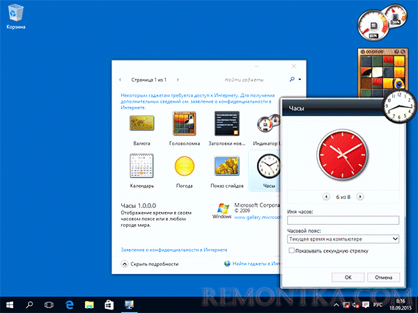418x313 pixels.
Task: Open the search options dropdown arrow
Action: tap(300, 79)
